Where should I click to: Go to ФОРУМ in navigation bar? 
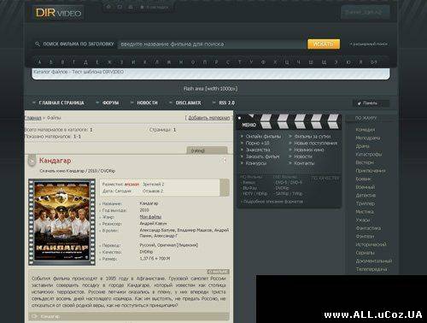tap(111, 103)
